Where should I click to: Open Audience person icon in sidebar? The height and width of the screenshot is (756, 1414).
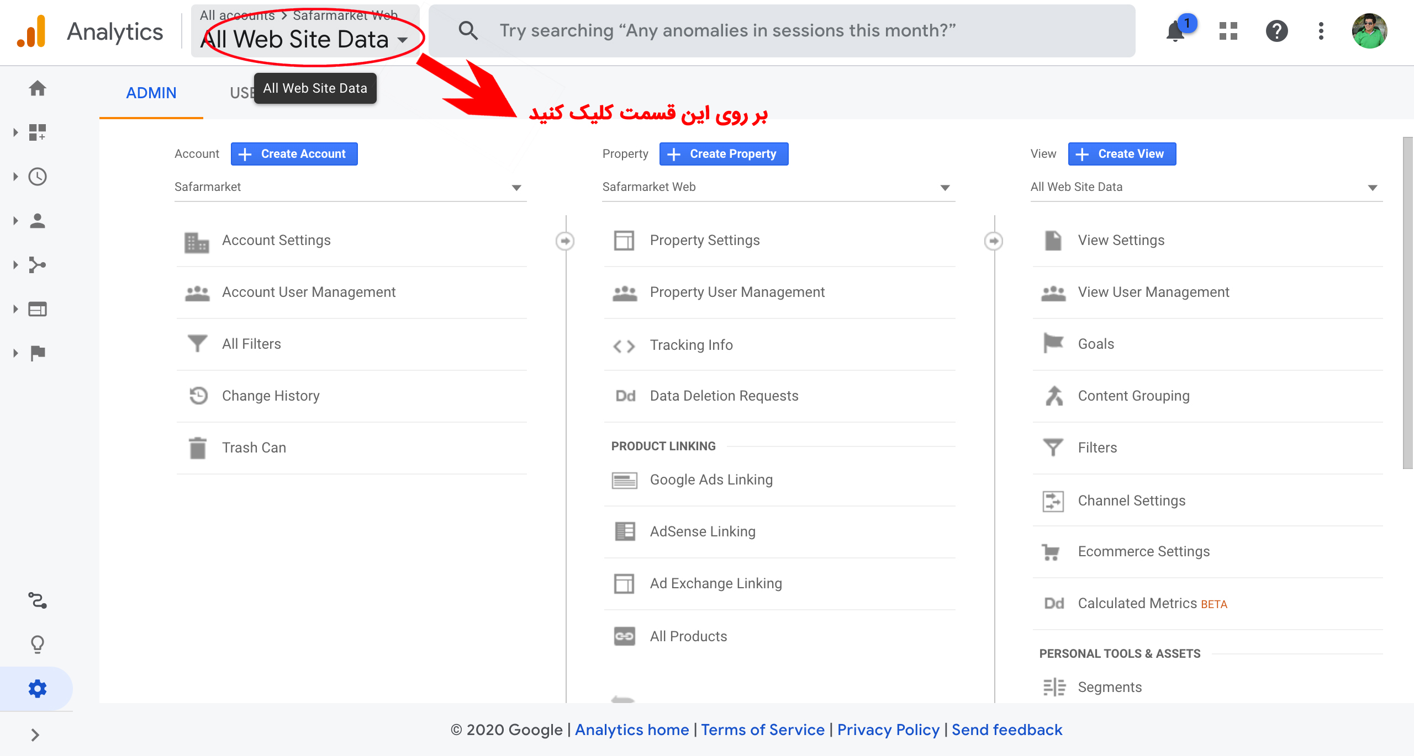(x=38, y=221)
